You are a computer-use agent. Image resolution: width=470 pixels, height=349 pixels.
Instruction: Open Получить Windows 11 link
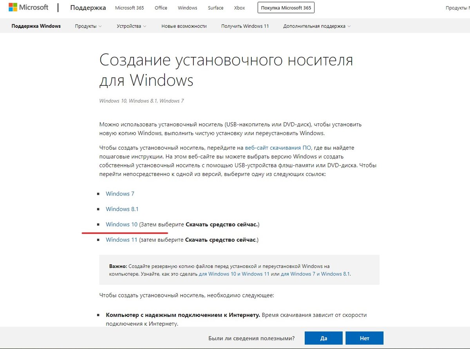(245, 26)
